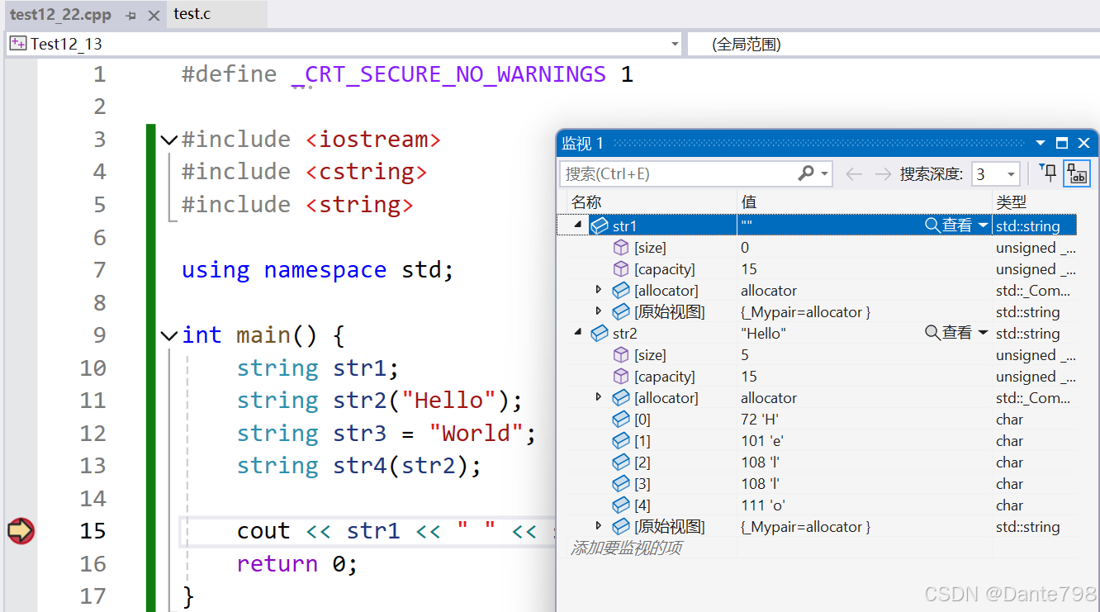1100x612 pixels.
Task: Click the icon of element [4] in str2
Action: point(621,505)
